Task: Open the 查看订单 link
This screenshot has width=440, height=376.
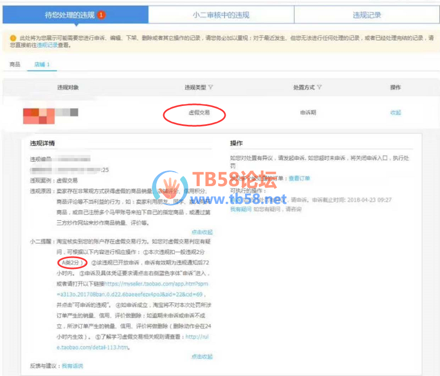Action: [299, 178]
